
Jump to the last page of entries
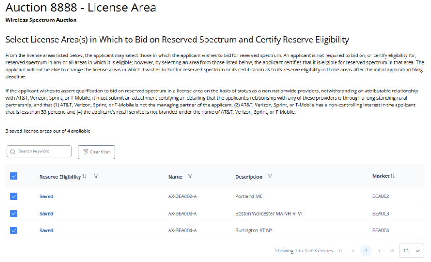click(x=391, y=251)
